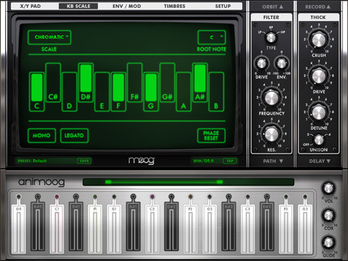Play the F3 key on the keyboard
Image resolution: width=348 pixels, height=261 pixels.
click(x=286, y=228)
